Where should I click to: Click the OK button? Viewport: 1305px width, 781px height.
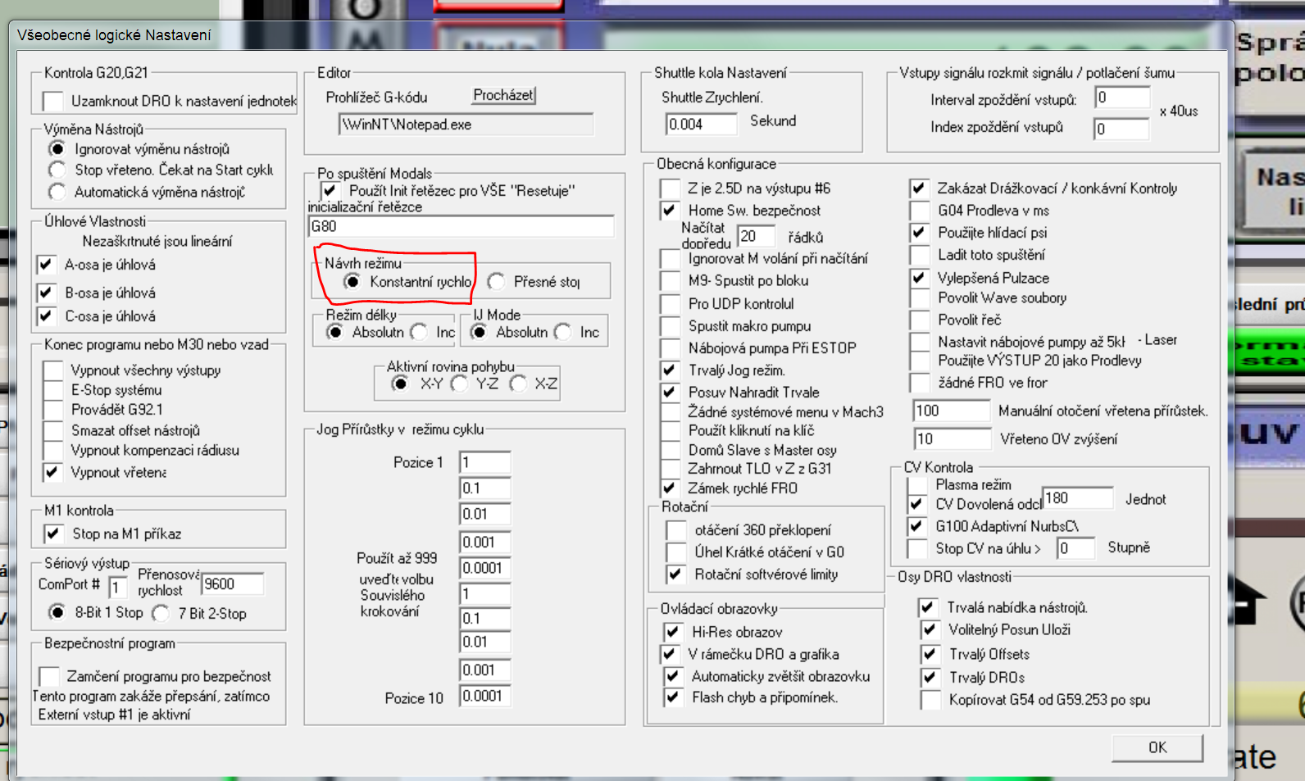click(x=1157, y=747)
